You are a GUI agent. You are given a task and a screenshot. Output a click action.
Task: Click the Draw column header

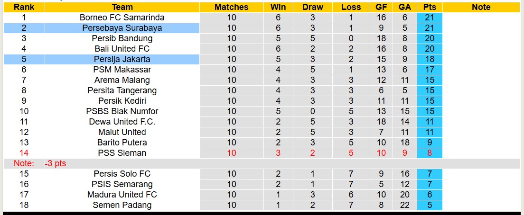point(312,7)
